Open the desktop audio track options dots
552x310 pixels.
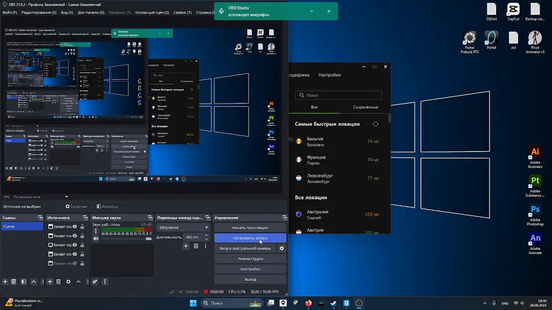tap(96, 231)
